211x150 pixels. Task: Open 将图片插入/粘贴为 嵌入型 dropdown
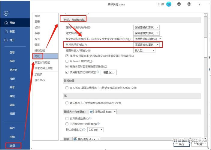pos(144,50)
